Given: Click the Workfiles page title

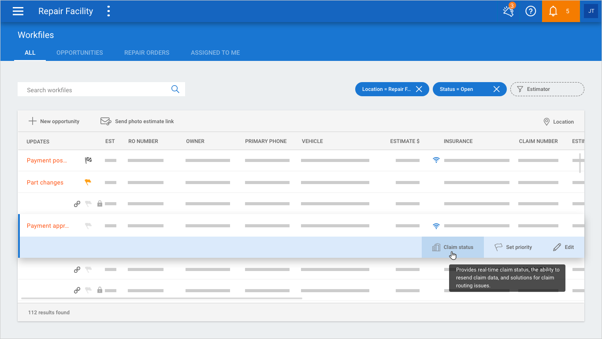Looking at the screenshot, I should tap(36, 35).
